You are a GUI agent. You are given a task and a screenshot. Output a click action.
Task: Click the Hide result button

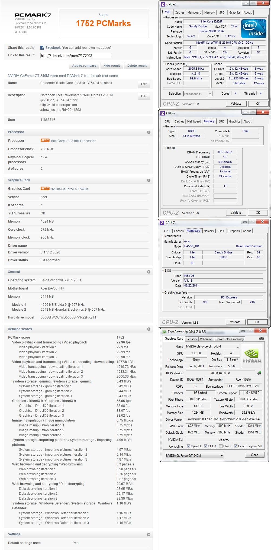coord(112,66)
